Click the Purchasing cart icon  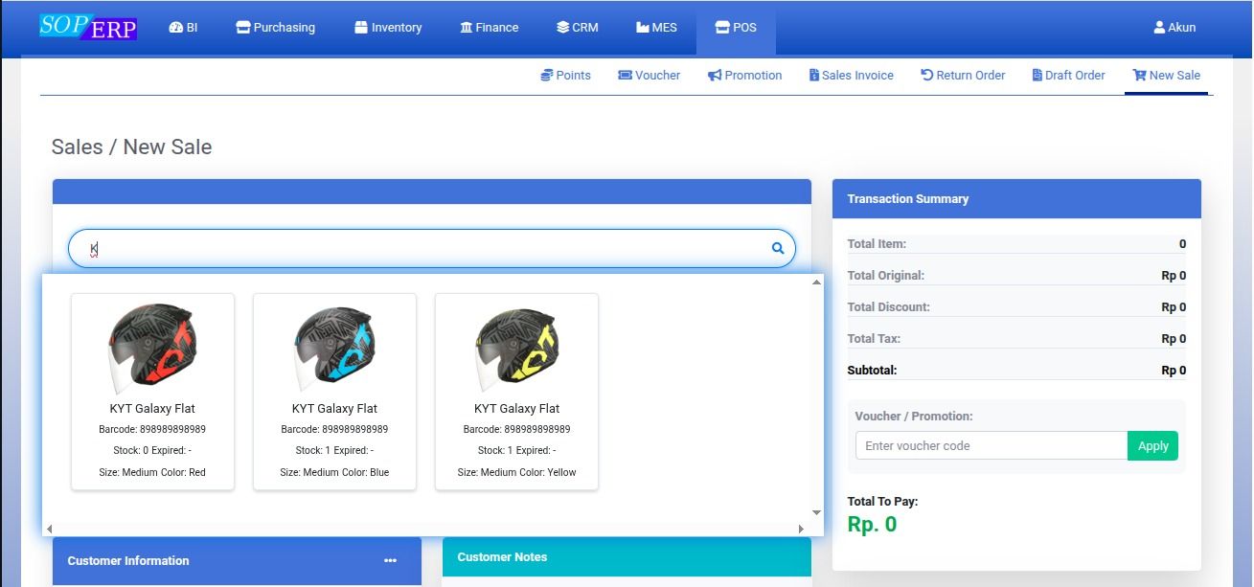[x=243, y=27]
